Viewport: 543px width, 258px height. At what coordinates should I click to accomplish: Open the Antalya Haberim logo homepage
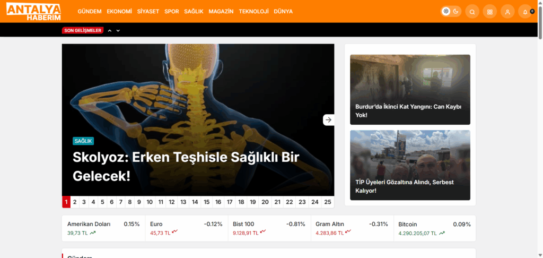[33, 12]
